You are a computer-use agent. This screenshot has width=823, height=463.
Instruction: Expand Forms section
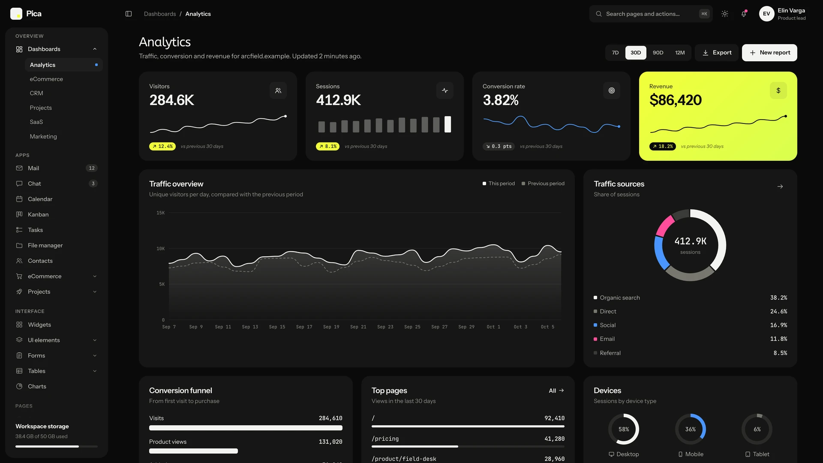coord(57,355)
